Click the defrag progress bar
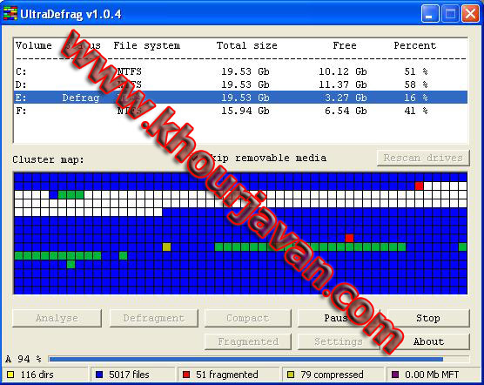Image resolution: width=484 pixels, height=385 pixels. click(259, 359)
